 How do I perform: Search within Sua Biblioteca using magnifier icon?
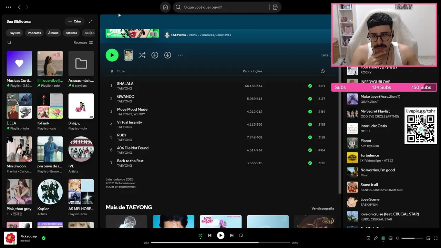[x=9, y=43]
